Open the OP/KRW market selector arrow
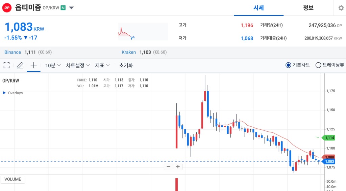 pos(71,8)
